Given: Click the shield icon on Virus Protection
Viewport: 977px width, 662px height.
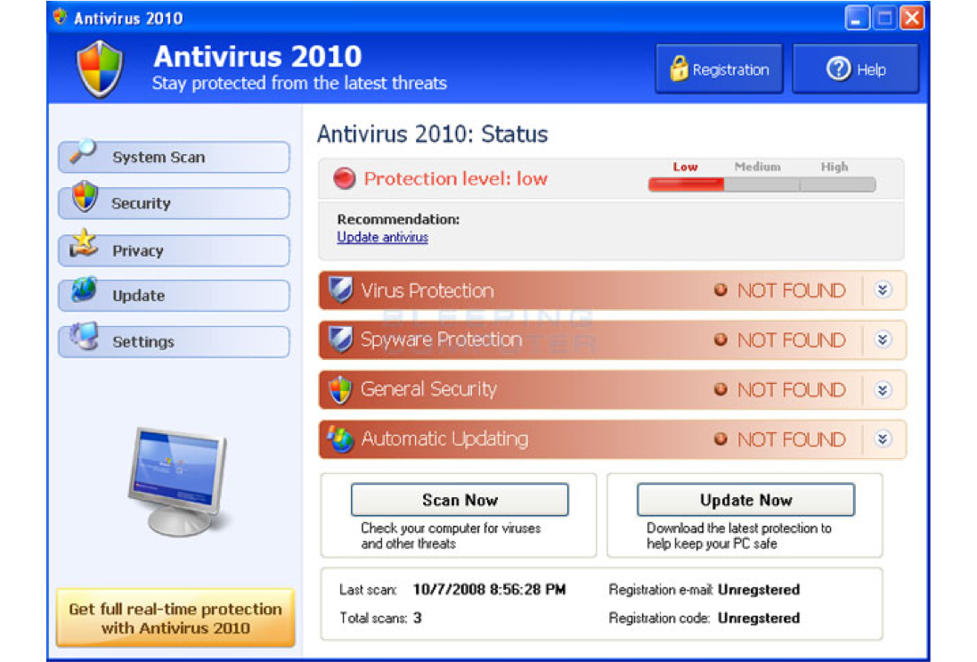Looking at the screenshot, I should 340,290.
